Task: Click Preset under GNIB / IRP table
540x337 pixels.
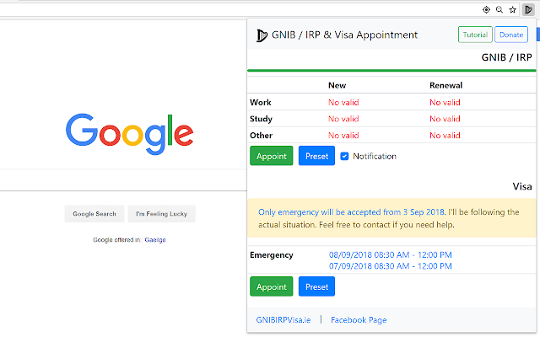Action: pyautogui.click(x=316, y=156)
